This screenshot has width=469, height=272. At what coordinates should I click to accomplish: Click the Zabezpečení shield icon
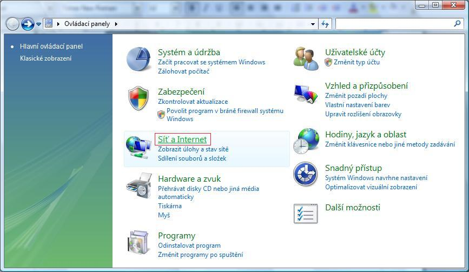138,98
